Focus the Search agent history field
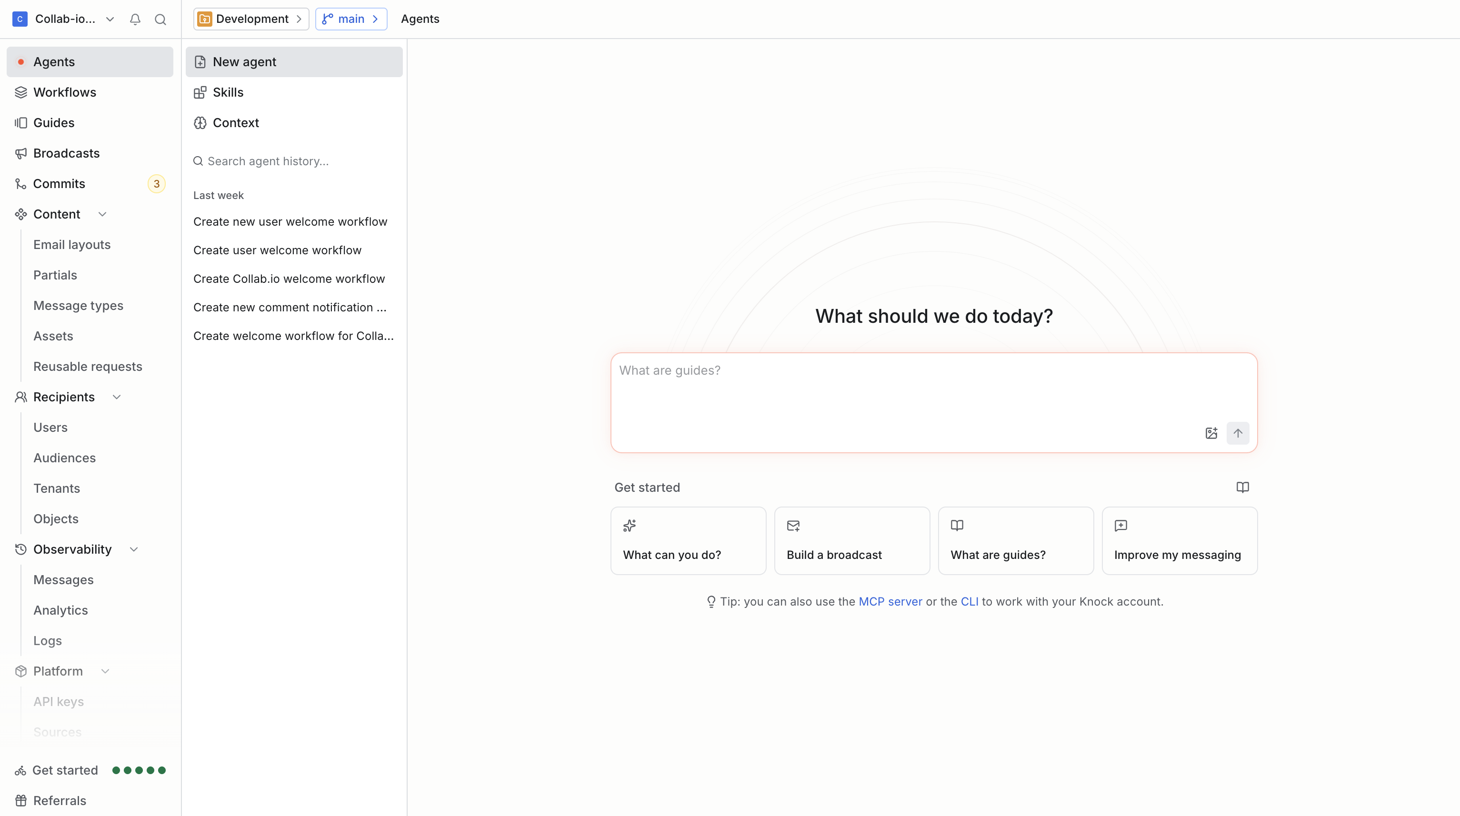 [268, 161]
